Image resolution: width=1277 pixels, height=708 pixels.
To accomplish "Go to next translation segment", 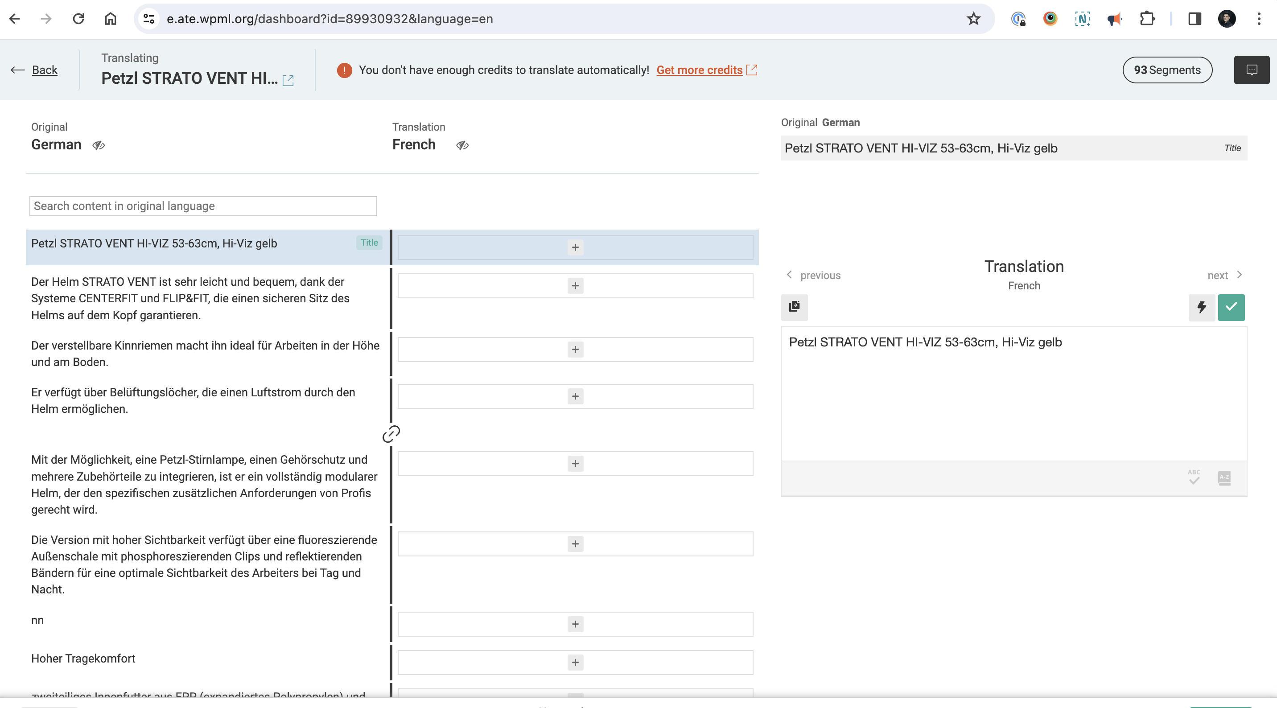I will click(x=1225, y=275).
